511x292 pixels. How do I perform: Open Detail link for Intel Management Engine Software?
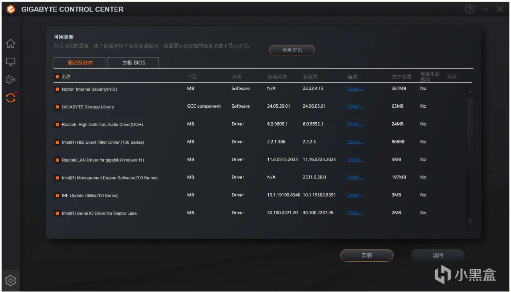click(355, 177)
